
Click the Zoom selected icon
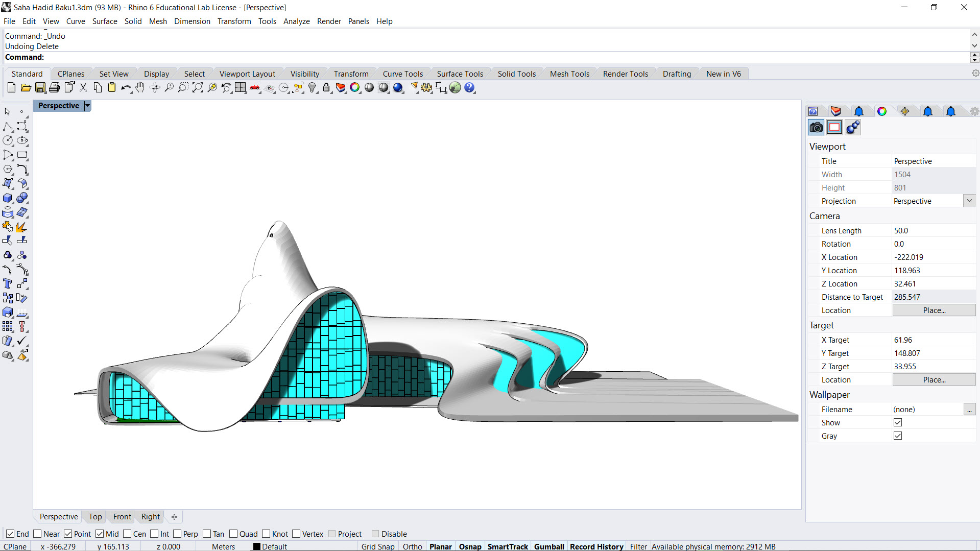point(212,88)
